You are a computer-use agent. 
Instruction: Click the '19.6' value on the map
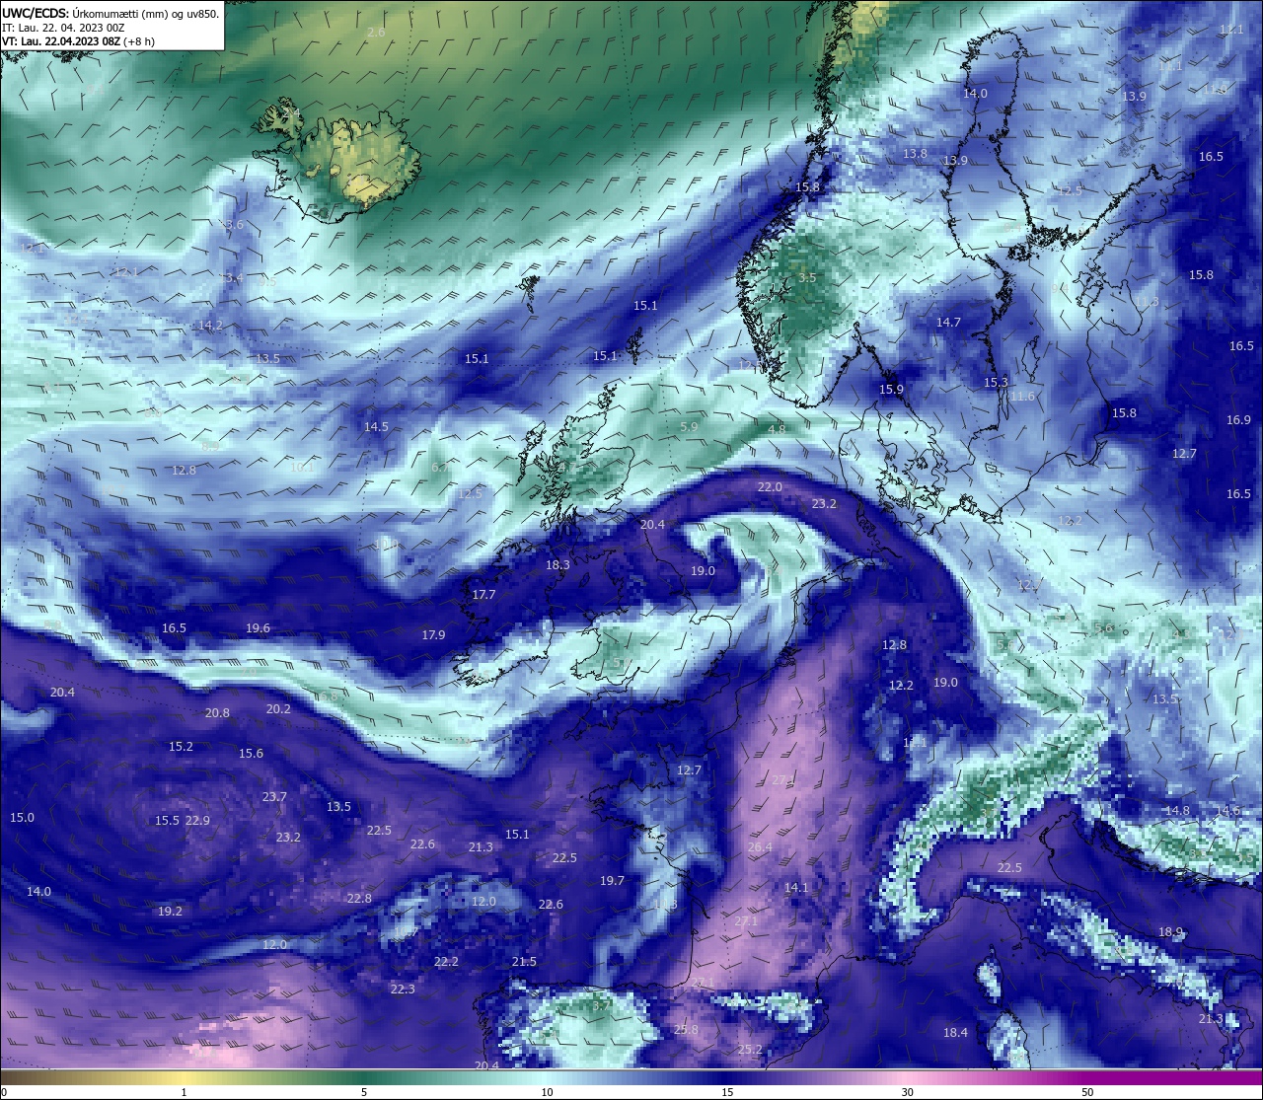[x=258, y=628]
